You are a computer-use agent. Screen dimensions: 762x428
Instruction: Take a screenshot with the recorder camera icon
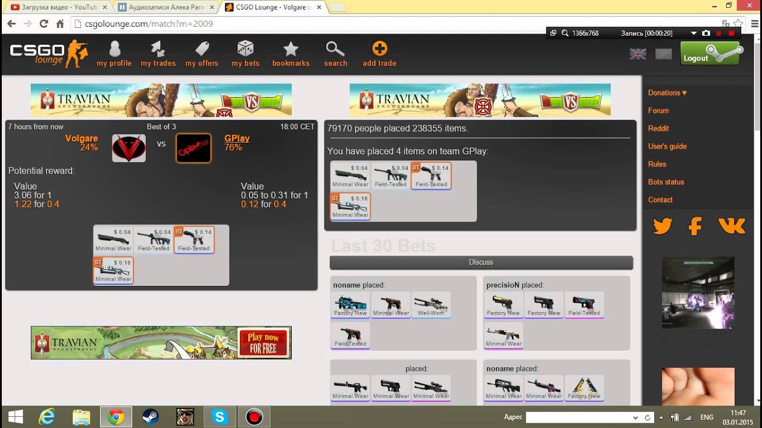tap(706, 33)
